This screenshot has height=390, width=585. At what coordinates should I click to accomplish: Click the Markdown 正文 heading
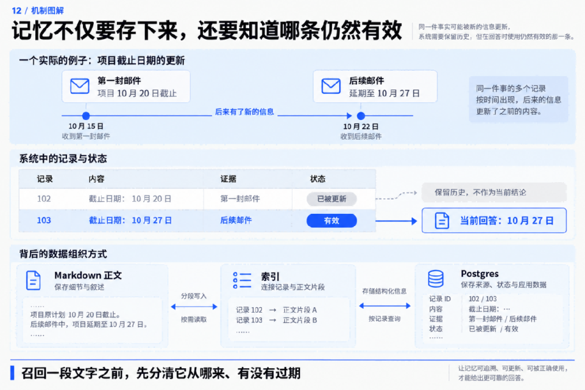88,275
